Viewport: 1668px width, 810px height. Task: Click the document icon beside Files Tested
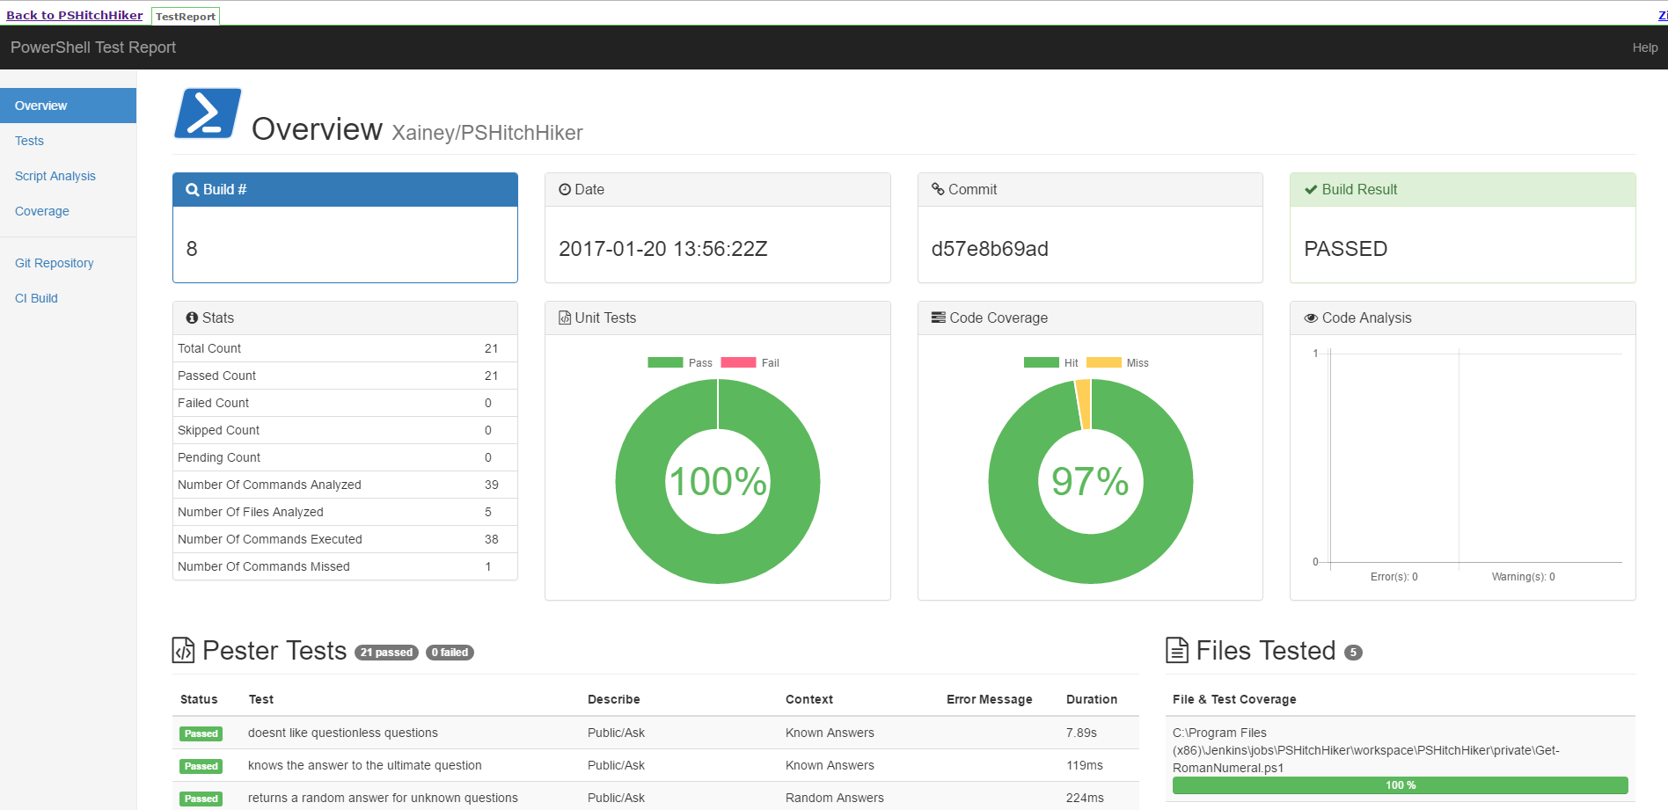point(1177,651)
